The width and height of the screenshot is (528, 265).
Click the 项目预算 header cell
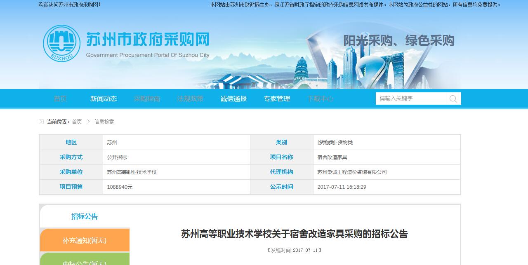click(x=71, y=187)
